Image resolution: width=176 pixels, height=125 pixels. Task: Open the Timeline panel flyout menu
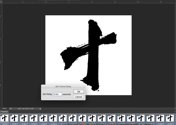pyautogui.click(x=175, y=112)
